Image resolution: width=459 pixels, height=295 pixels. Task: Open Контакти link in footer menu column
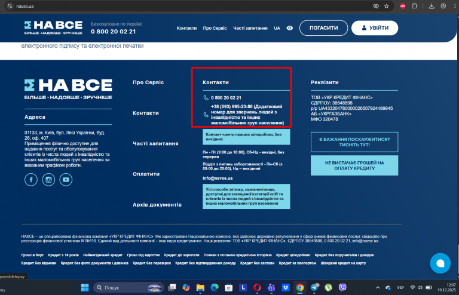[146, 113]
